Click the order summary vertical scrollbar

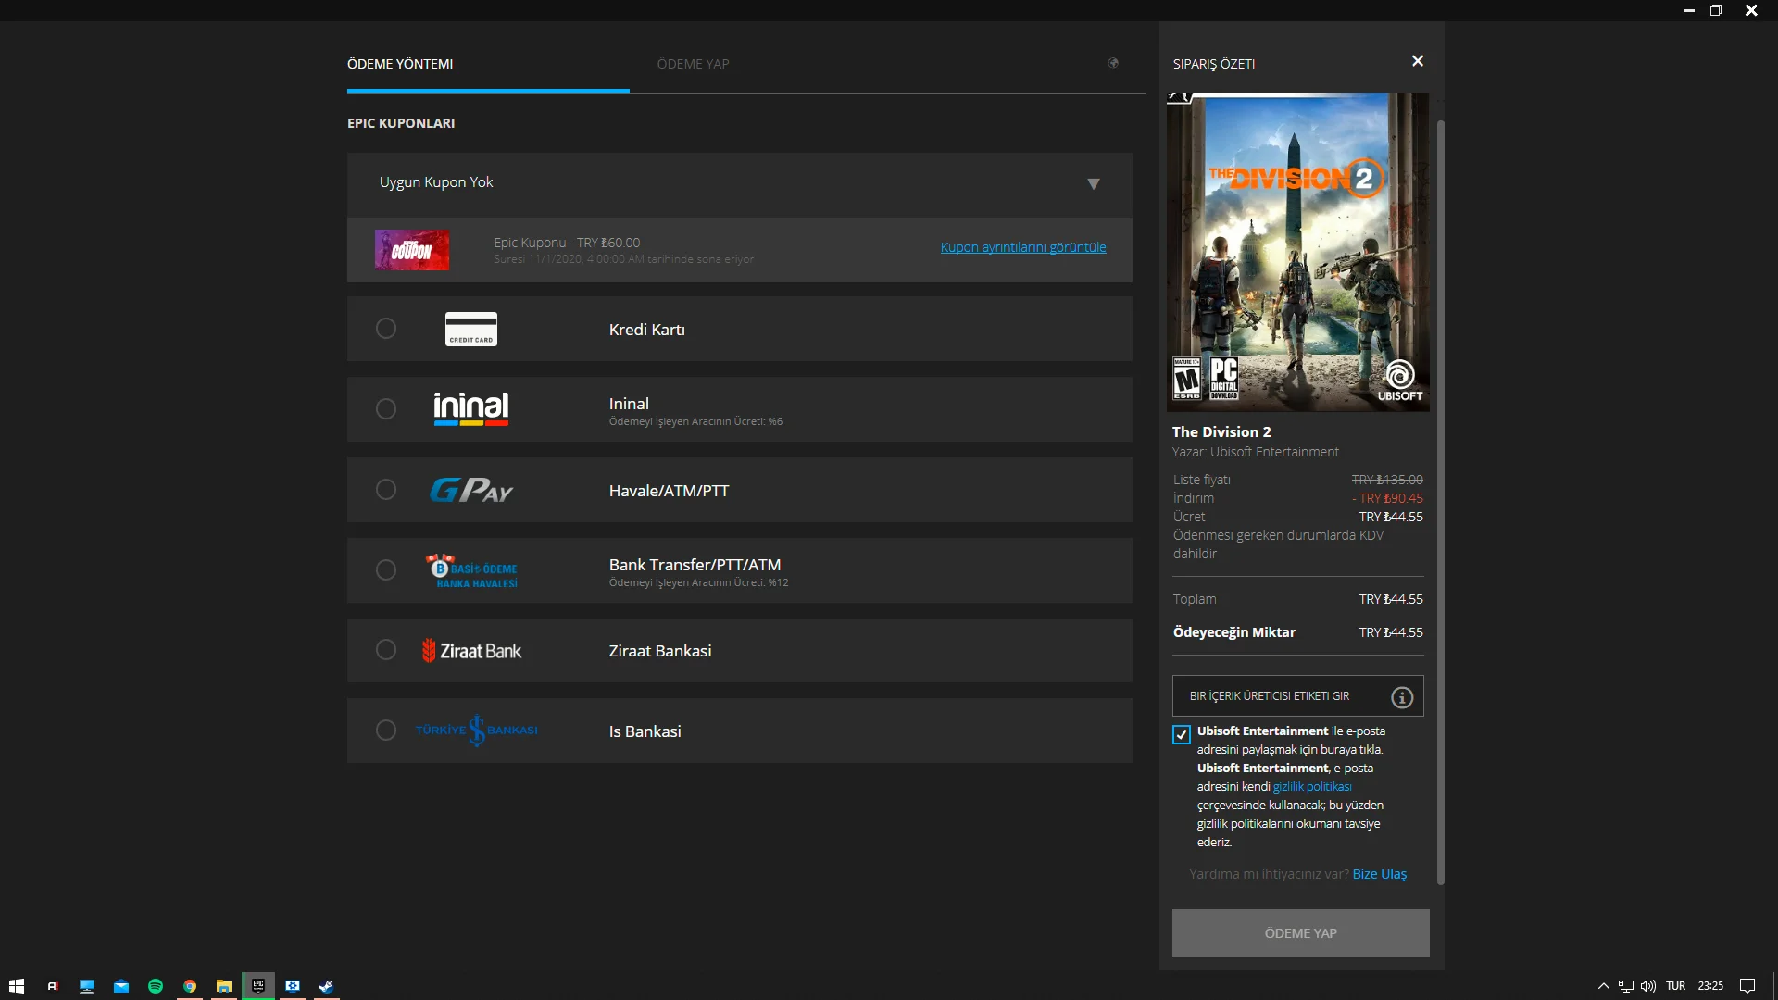click(x=1439, y=500)
